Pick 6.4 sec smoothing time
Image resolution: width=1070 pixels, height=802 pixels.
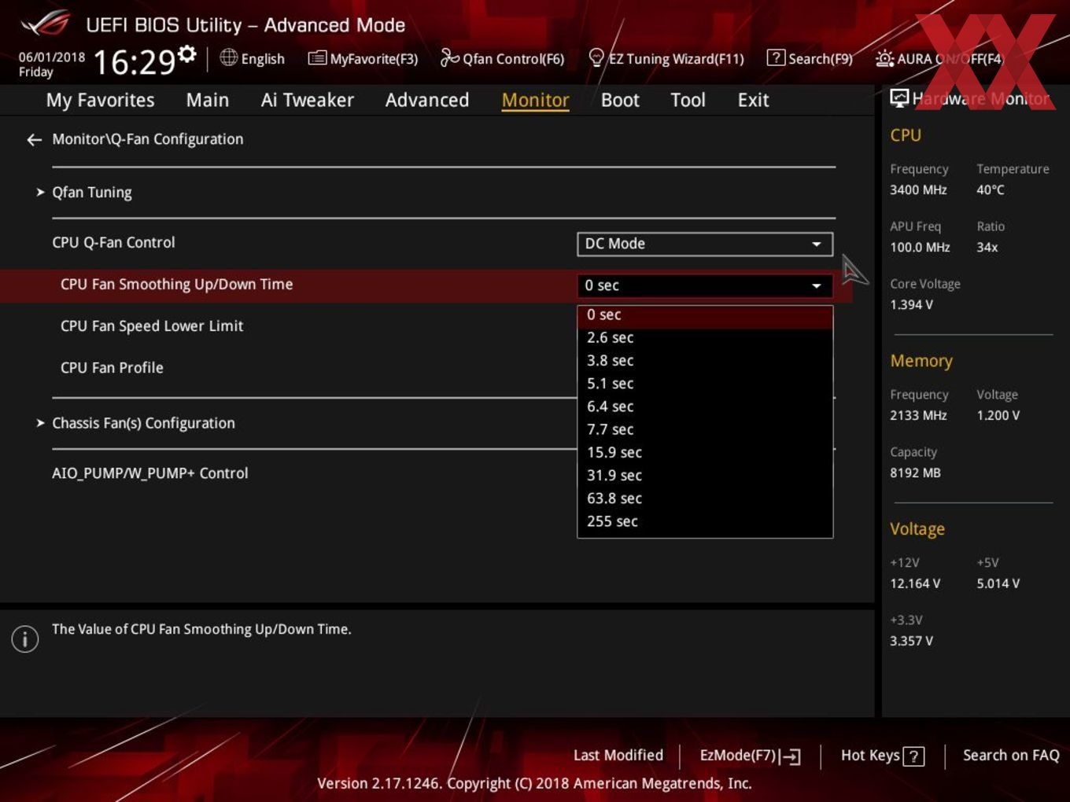705,407
